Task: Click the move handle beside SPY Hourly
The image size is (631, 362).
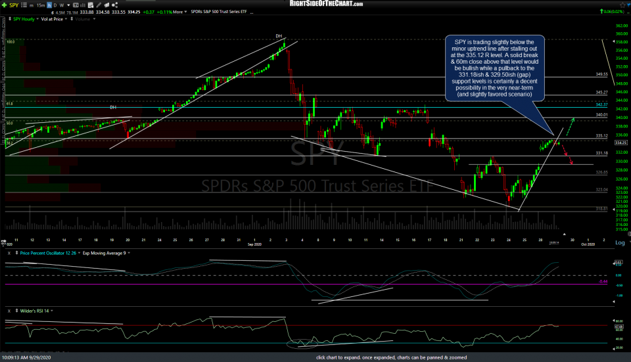Action: [x=10, y=19]
